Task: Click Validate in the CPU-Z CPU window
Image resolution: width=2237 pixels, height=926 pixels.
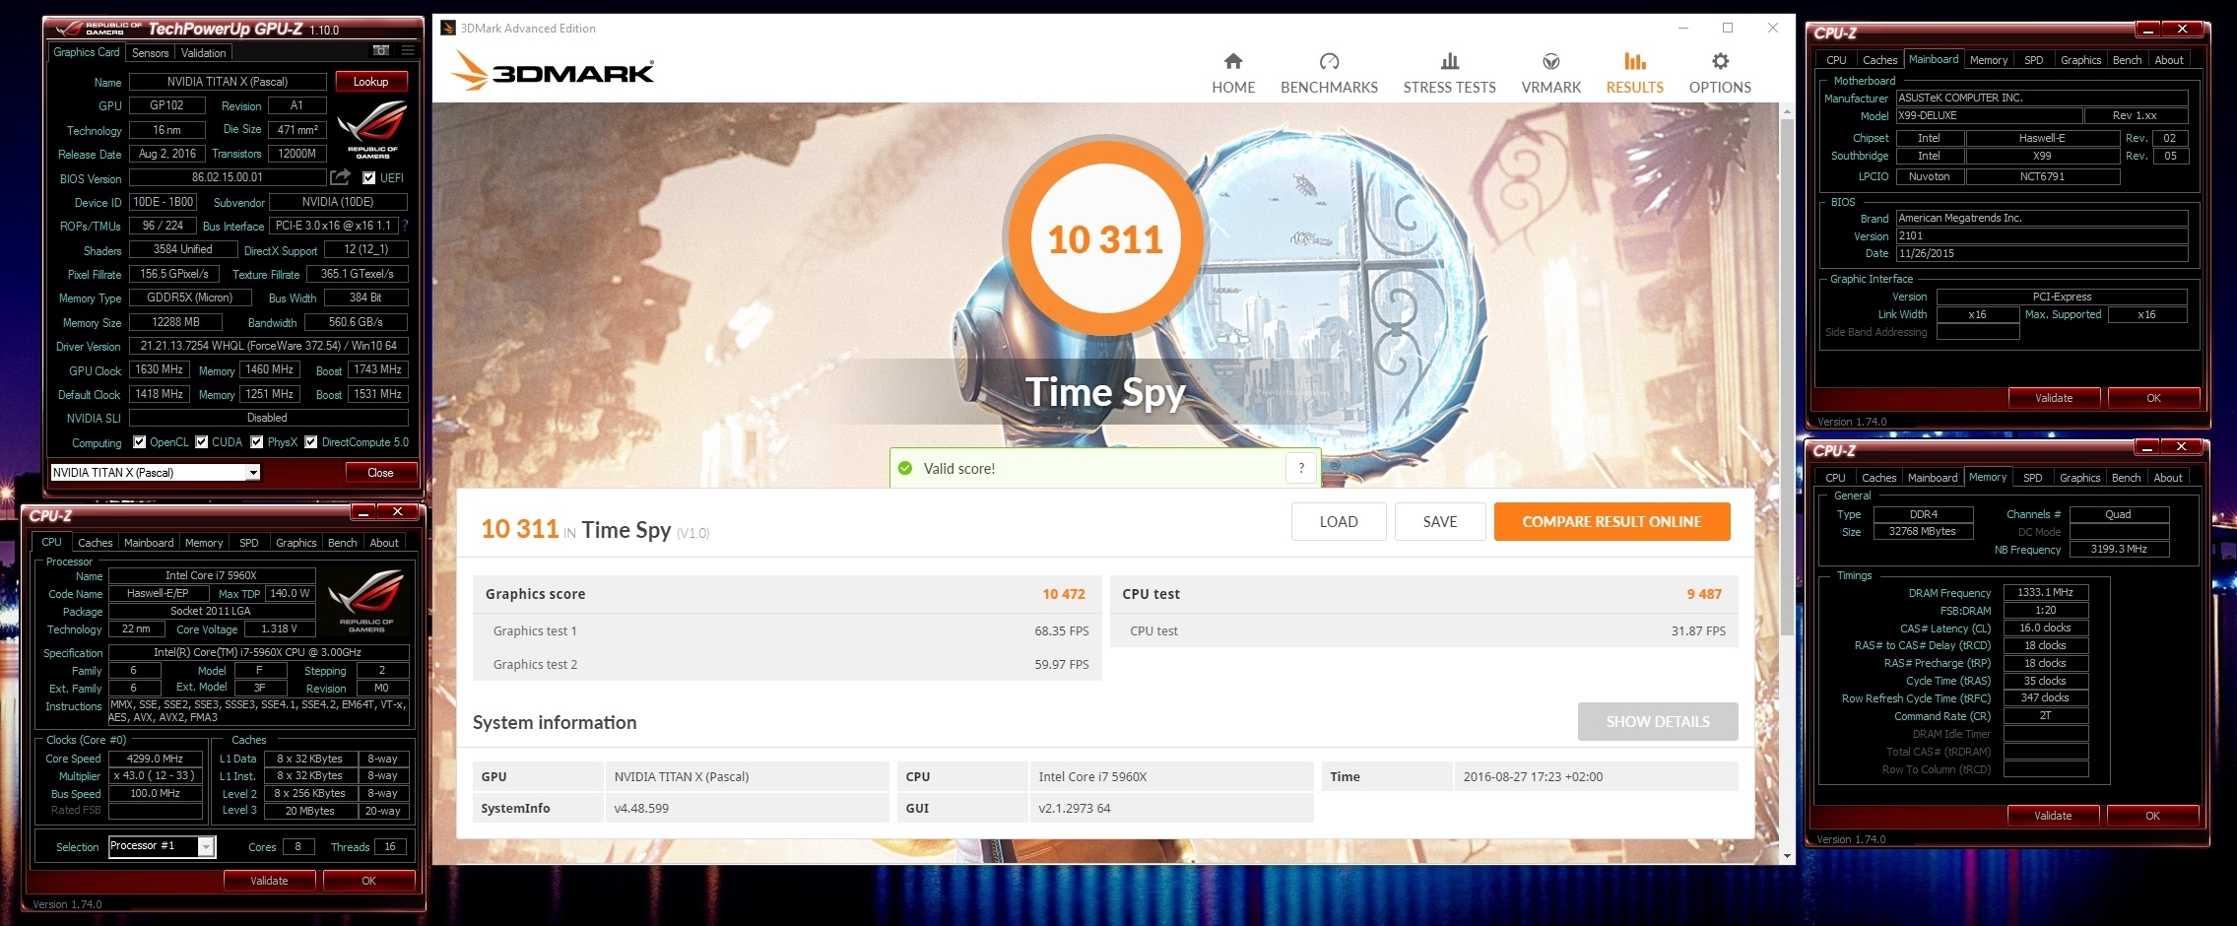Action: [269, 881]
